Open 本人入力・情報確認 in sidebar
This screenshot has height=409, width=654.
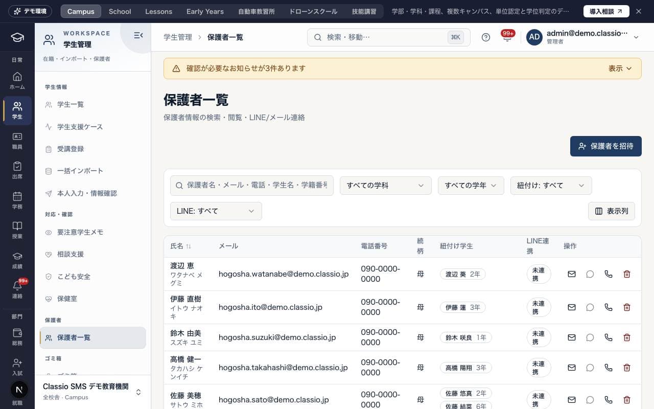point(92,193)
